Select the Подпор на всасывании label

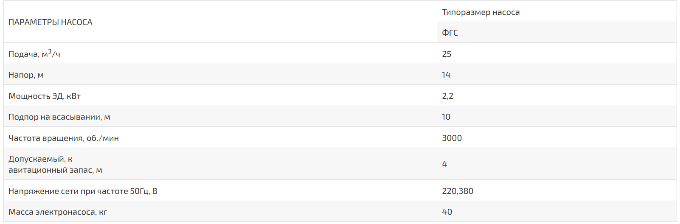[x=59, y=117]
